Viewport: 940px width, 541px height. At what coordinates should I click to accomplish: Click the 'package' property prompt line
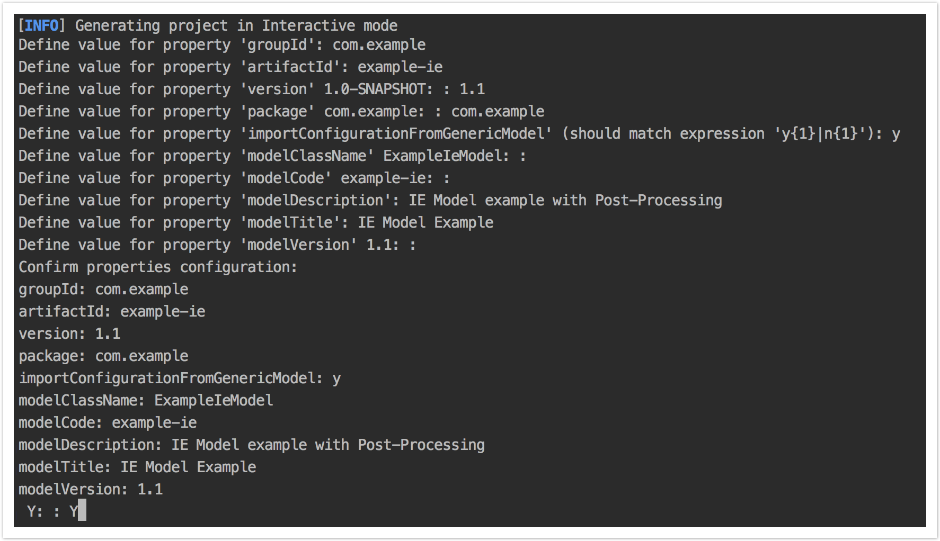pyautogui.click(x=281, y=112)
